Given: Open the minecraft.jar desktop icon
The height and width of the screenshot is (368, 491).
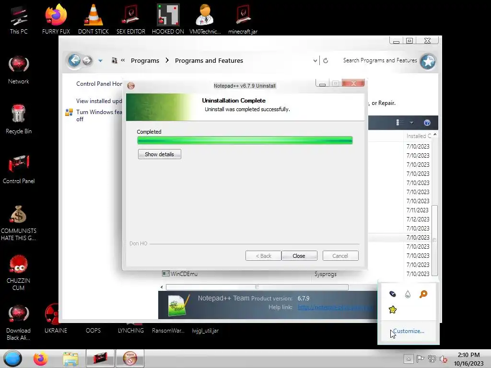Looking at the screenshot, I should 243,19.
